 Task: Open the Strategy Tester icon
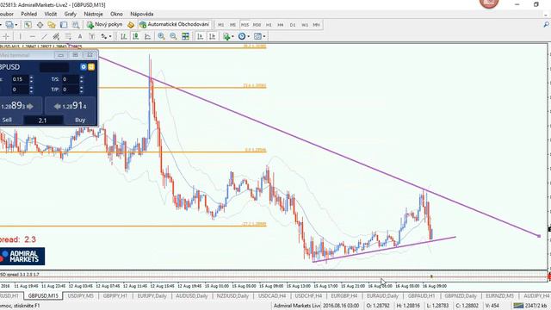[76, 25]
